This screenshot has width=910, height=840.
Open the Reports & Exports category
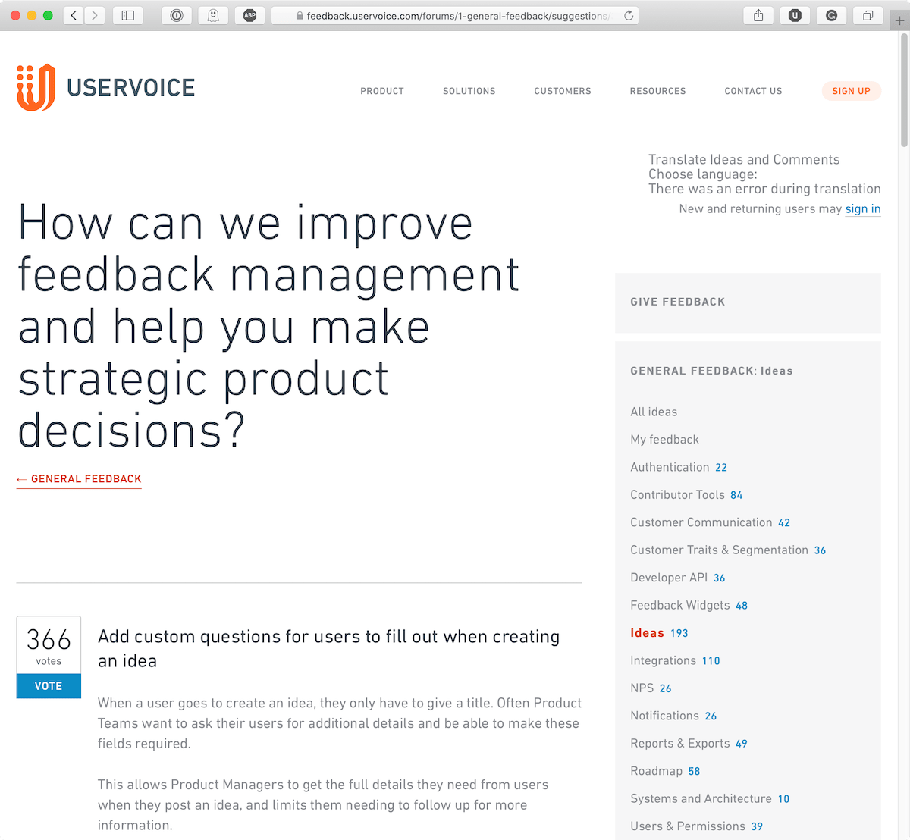(680, 744)
